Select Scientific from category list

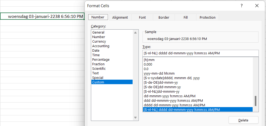pos(99,69)
